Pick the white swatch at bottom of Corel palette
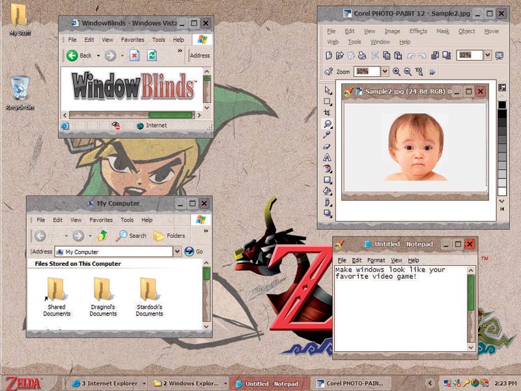 tap(502, 192)
